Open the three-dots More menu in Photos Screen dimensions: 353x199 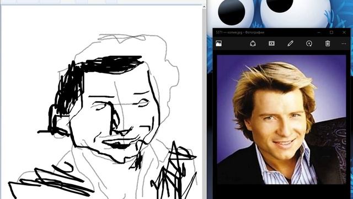click(x=344, y=44)
